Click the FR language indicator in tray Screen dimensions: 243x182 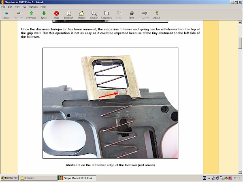(x=205, y=178)
